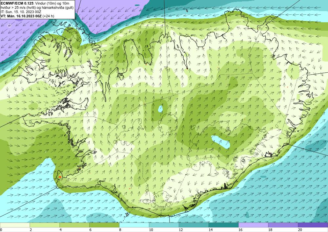The height and width of the screenshot is (232, 328).
Task: Click the legend scale label "14"
Action: [x=211, y=230]
